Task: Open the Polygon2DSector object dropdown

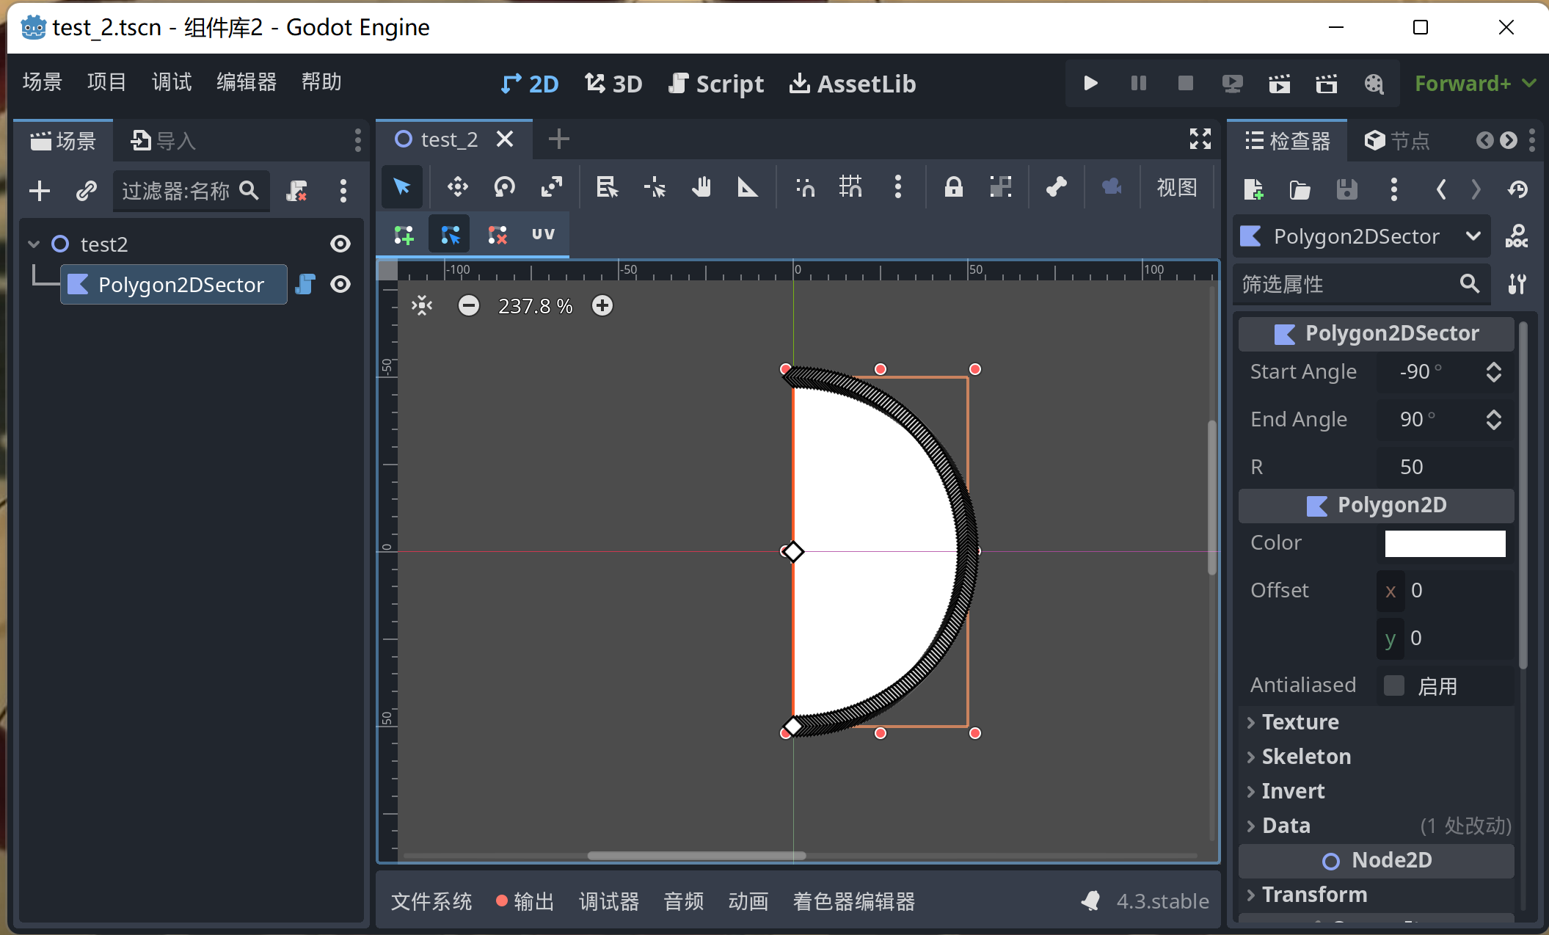Action: 1362,236
